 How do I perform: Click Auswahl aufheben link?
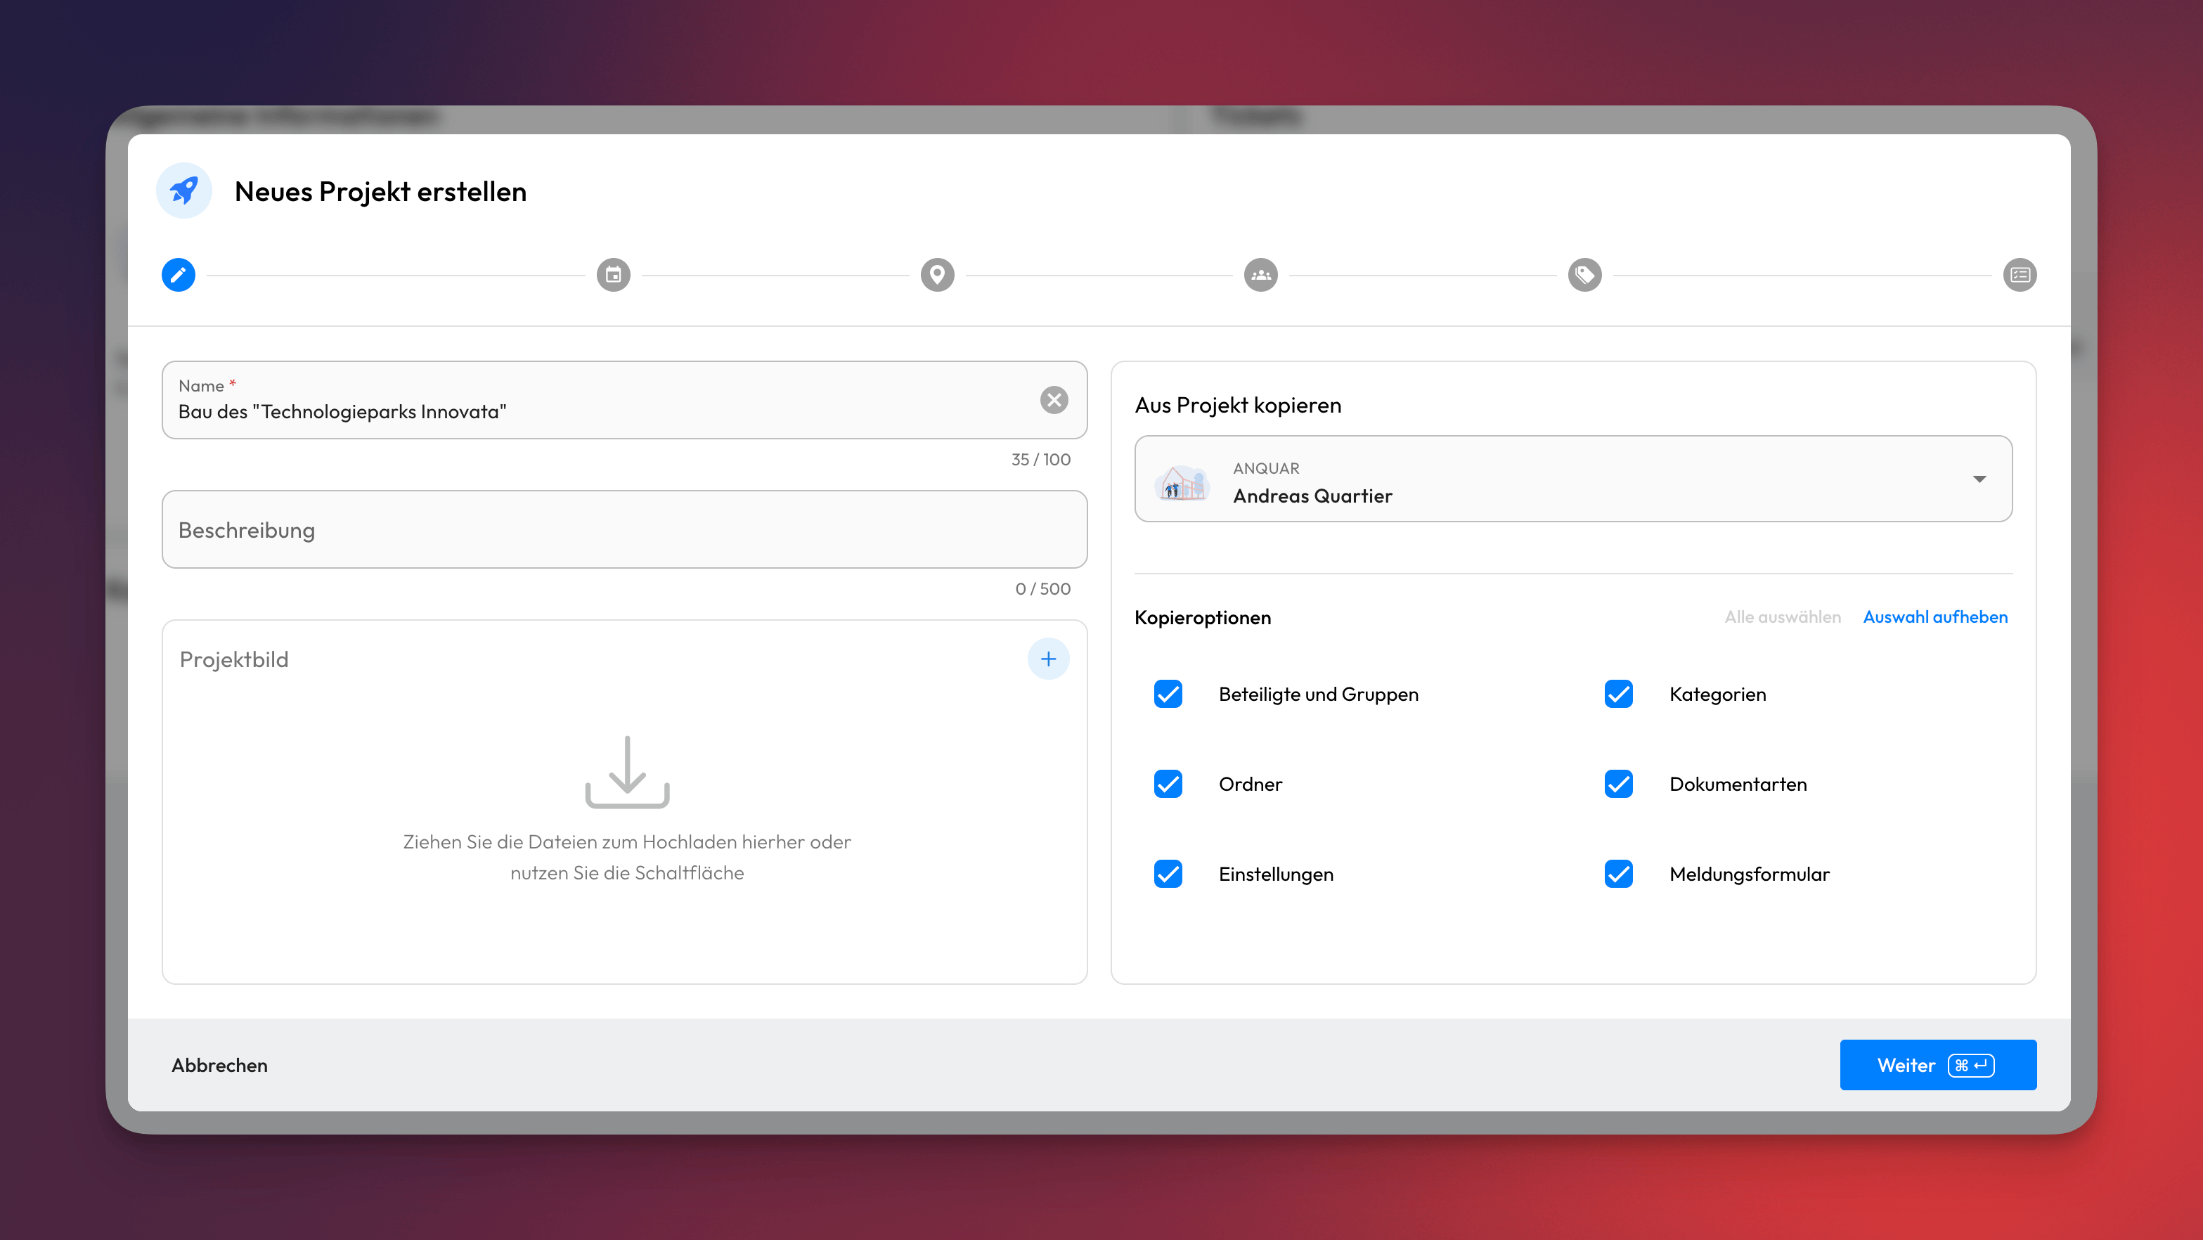pos(1934,616)
